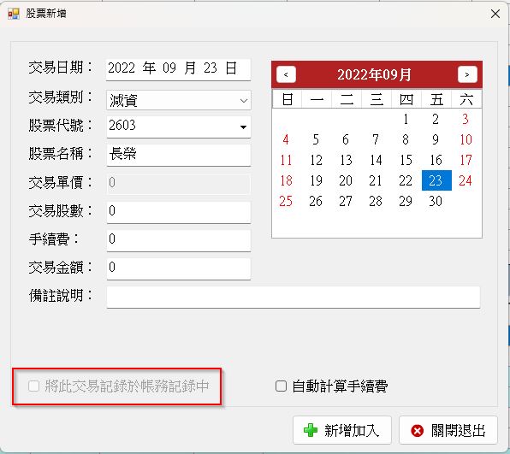Focus the 交易股數 input field
Image resolution: width=510 pixels, height=454 pixels.
179,211
